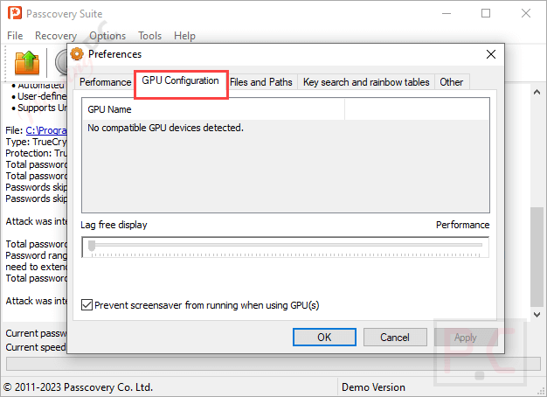Click the Apply button
Screen dimensions: 547x397
pyautogui.click(x=466, y=338)
